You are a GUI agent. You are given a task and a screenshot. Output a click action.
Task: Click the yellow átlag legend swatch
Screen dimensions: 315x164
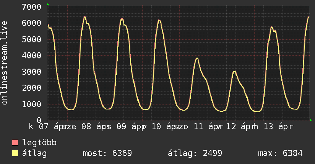15,153
